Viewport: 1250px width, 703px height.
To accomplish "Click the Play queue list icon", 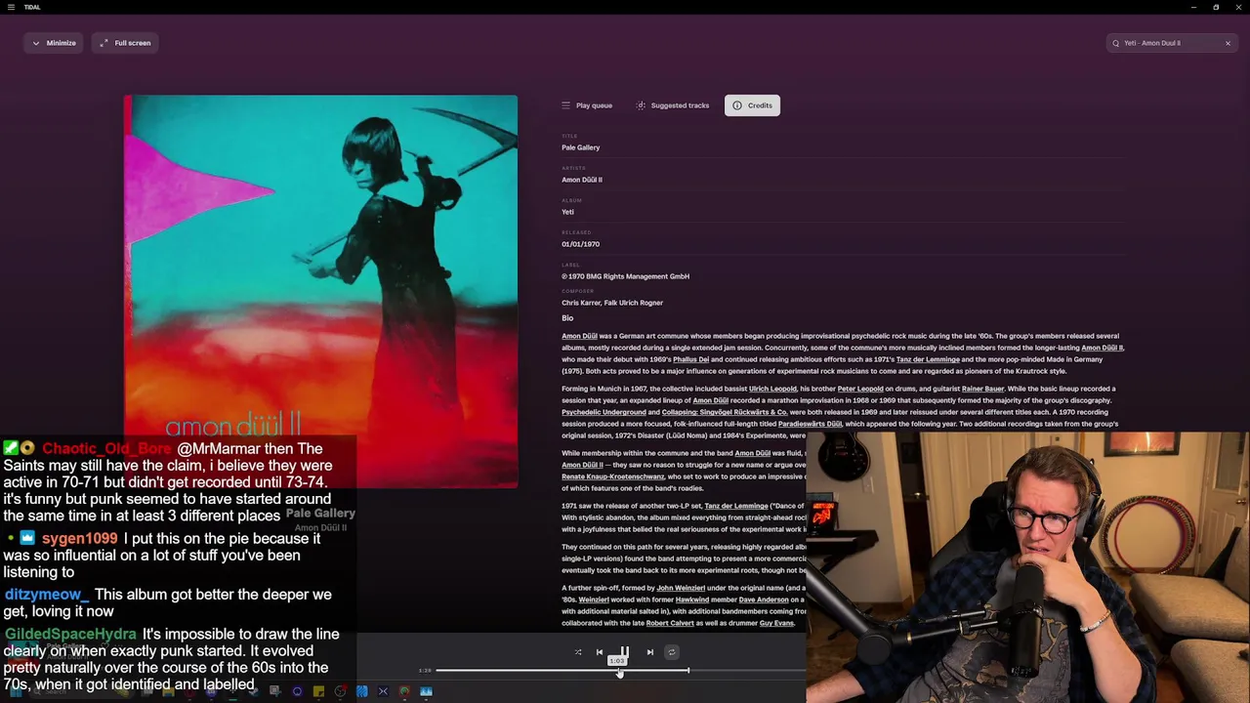I will [x=565, y=105].
